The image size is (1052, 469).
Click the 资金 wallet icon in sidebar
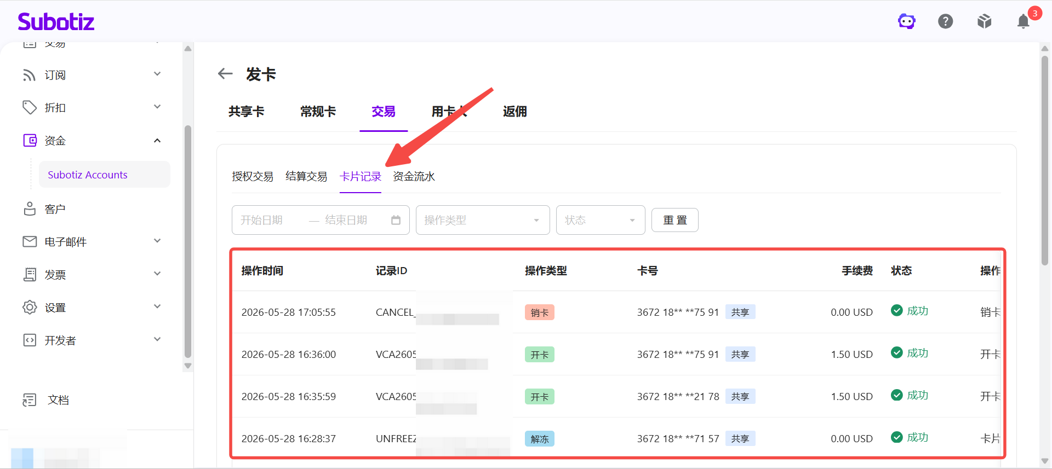30,141
